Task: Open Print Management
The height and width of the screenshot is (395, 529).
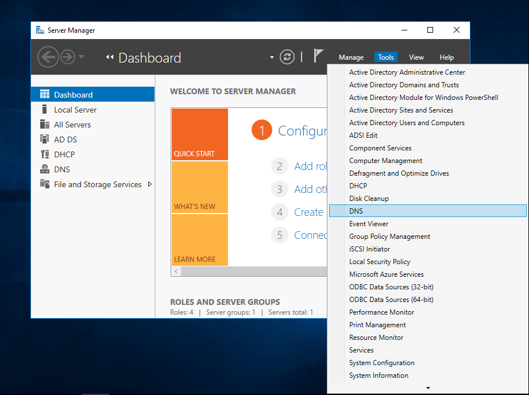Action: [427, 325]
